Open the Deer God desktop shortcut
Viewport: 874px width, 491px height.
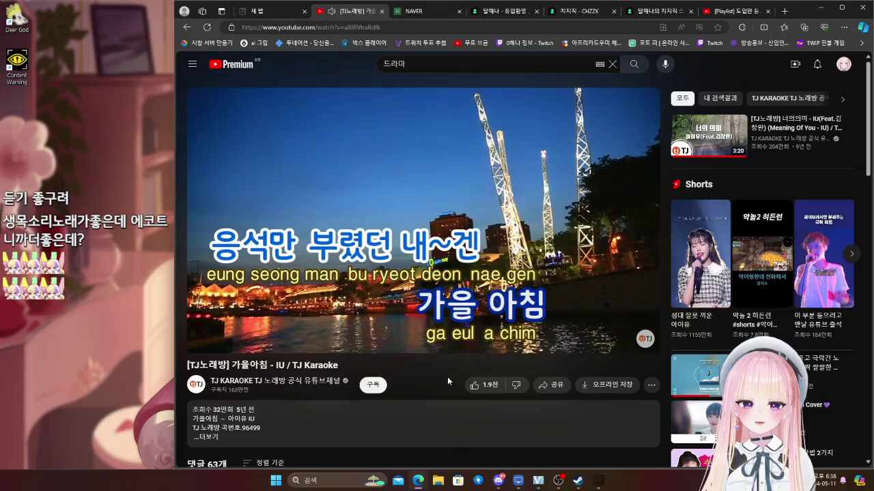point(17,19)
